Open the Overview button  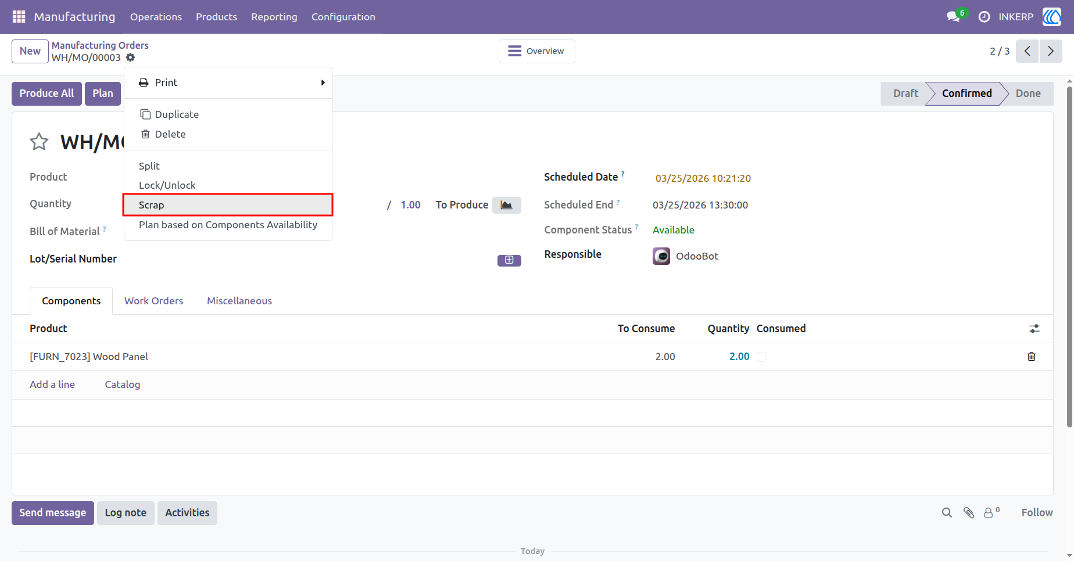click(x=536, y=51)
